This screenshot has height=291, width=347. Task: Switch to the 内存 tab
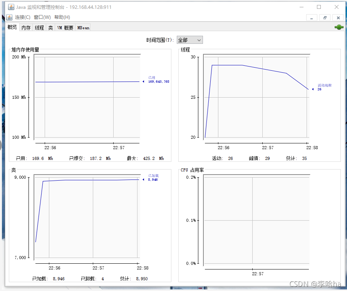[x=26, y=28]
